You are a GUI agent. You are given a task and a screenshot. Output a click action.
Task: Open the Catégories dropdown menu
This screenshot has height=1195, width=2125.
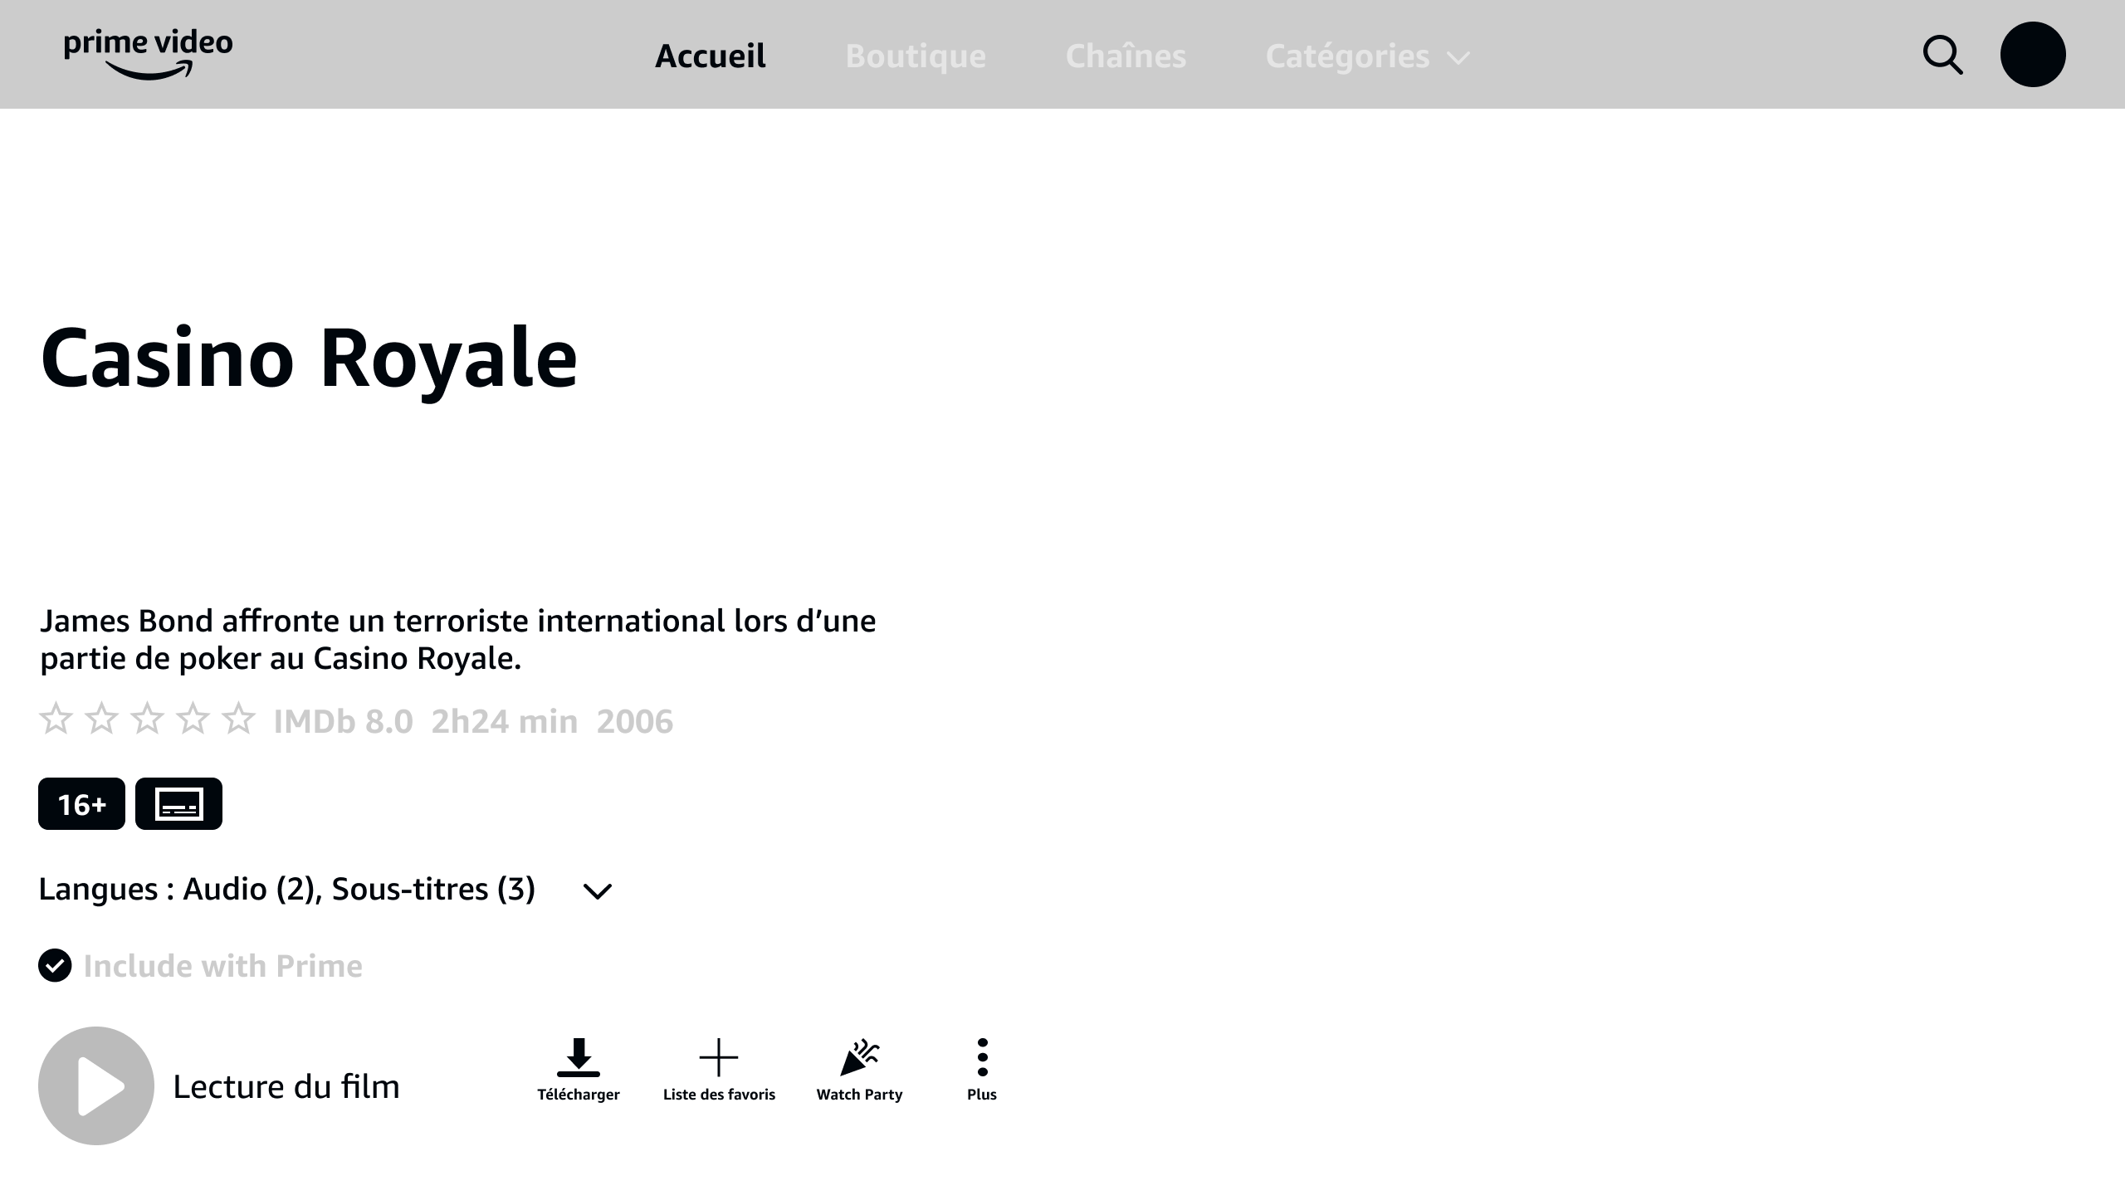coord(1367,56)
